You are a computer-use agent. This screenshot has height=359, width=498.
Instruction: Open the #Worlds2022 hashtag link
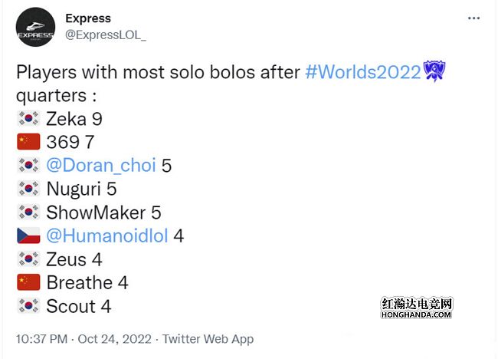[x=363, y=72]
